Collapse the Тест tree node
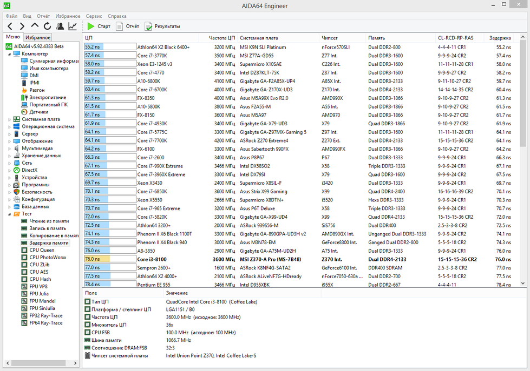The height and width of the screenshot is (371, 530). [9, 214]
